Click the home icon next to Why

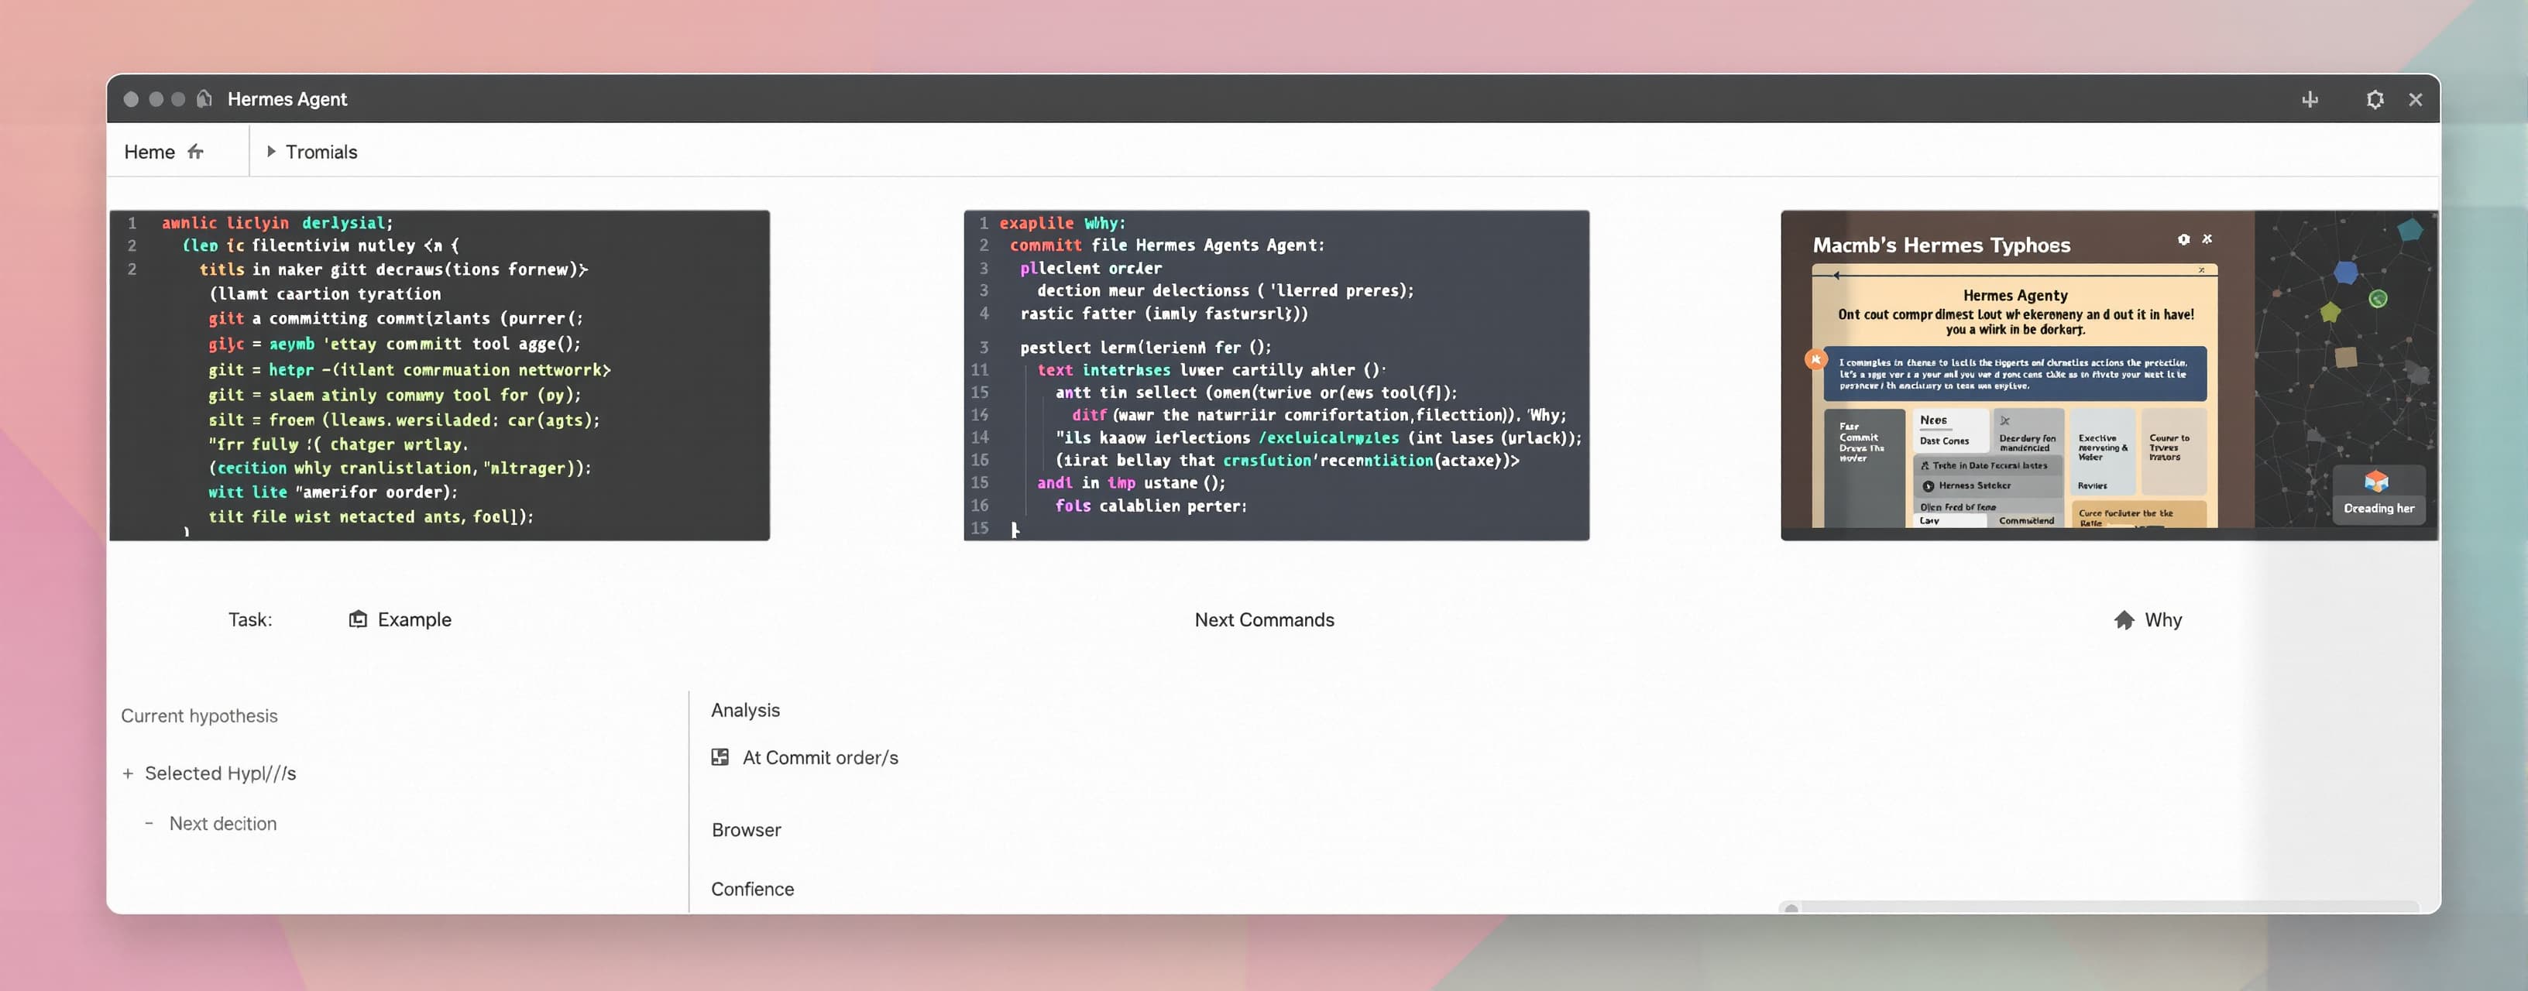pos(2124,620)
